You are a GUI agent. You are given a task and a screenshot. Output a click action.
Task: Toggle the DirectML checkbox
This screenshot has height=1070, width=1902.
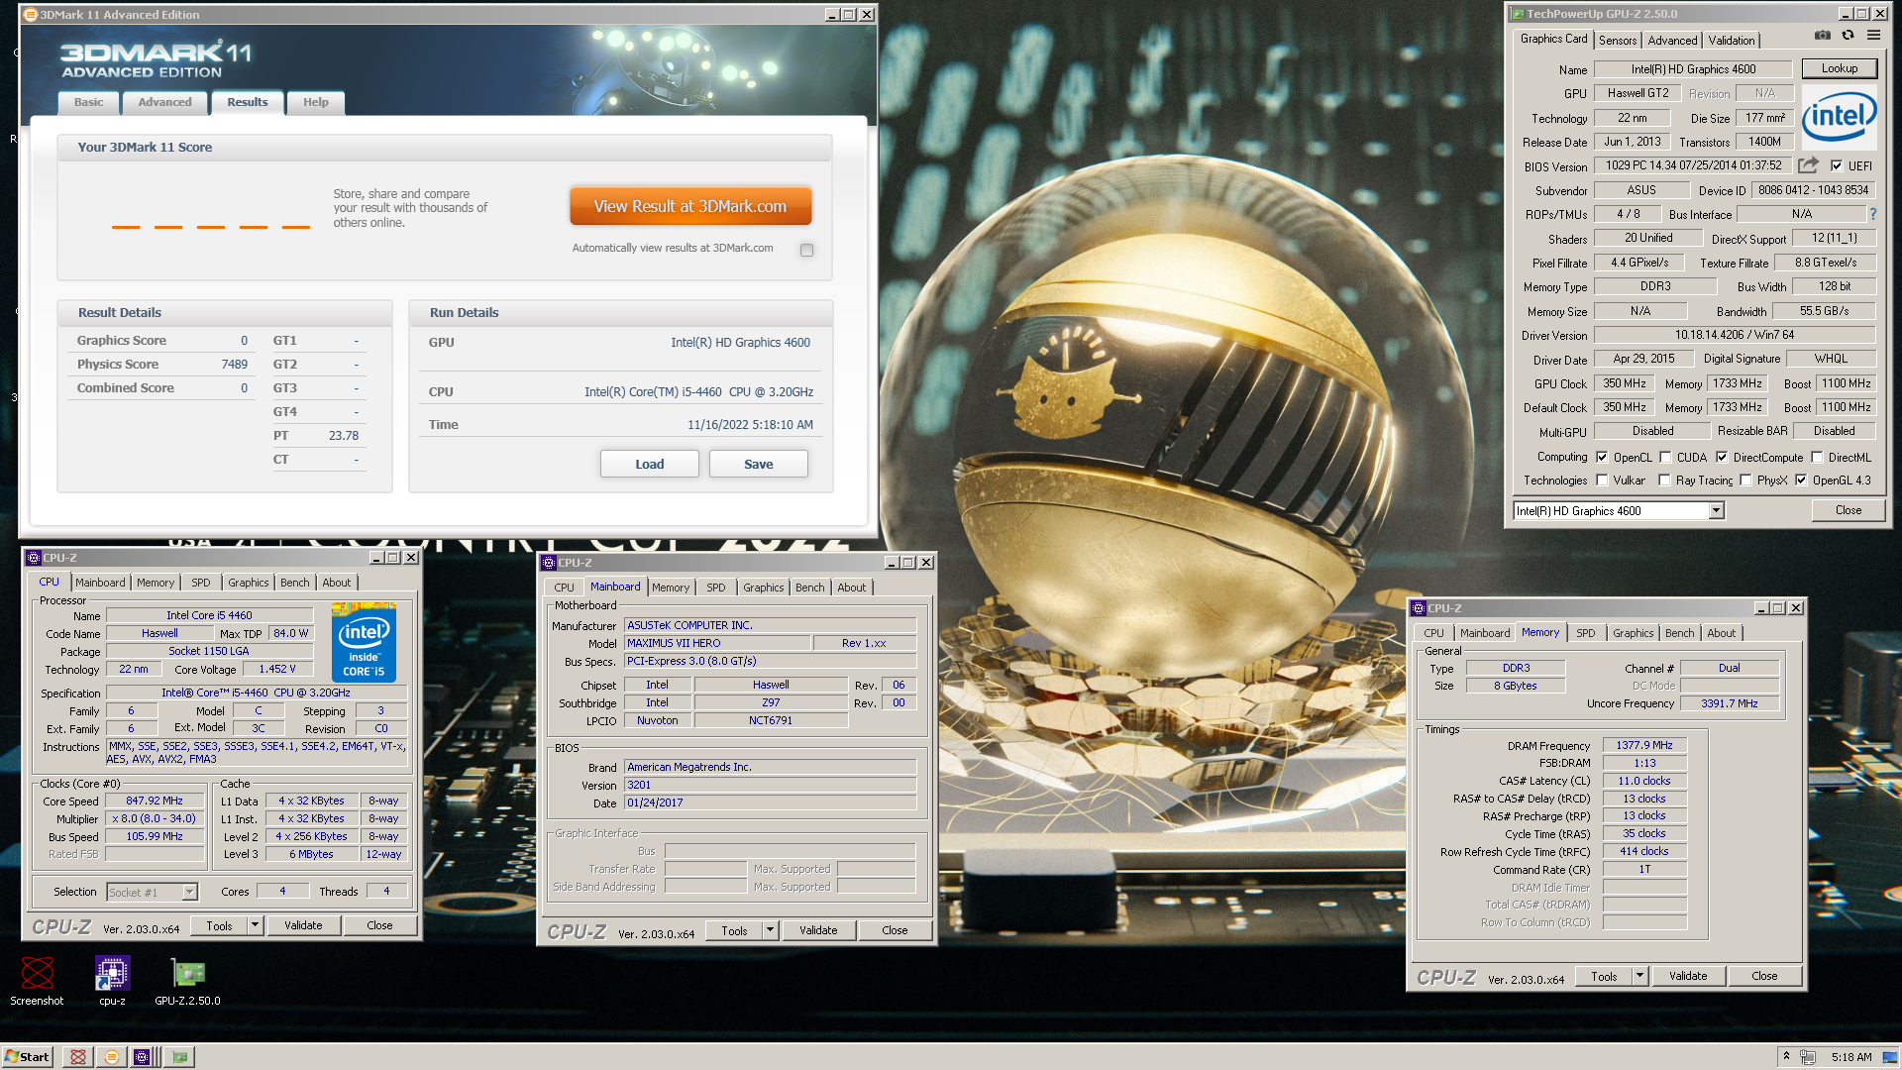[1817, 457]
